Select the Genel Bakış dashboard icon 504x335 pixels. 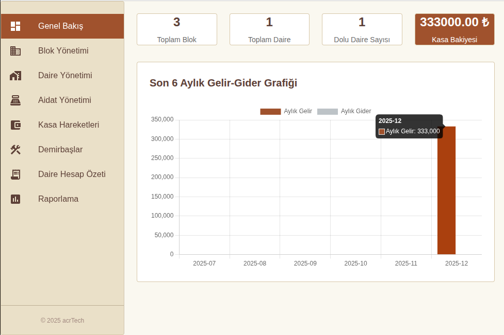pyautogui.click(x=15, y=26)
